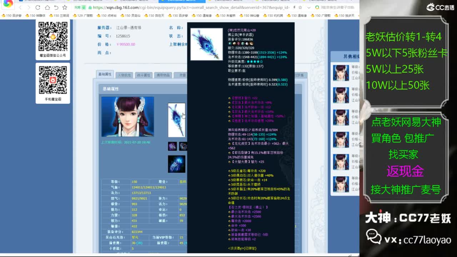This screenshot has height=257, width=457.
Task: Click the browser back arrow
Action: [x=20, y=7]
